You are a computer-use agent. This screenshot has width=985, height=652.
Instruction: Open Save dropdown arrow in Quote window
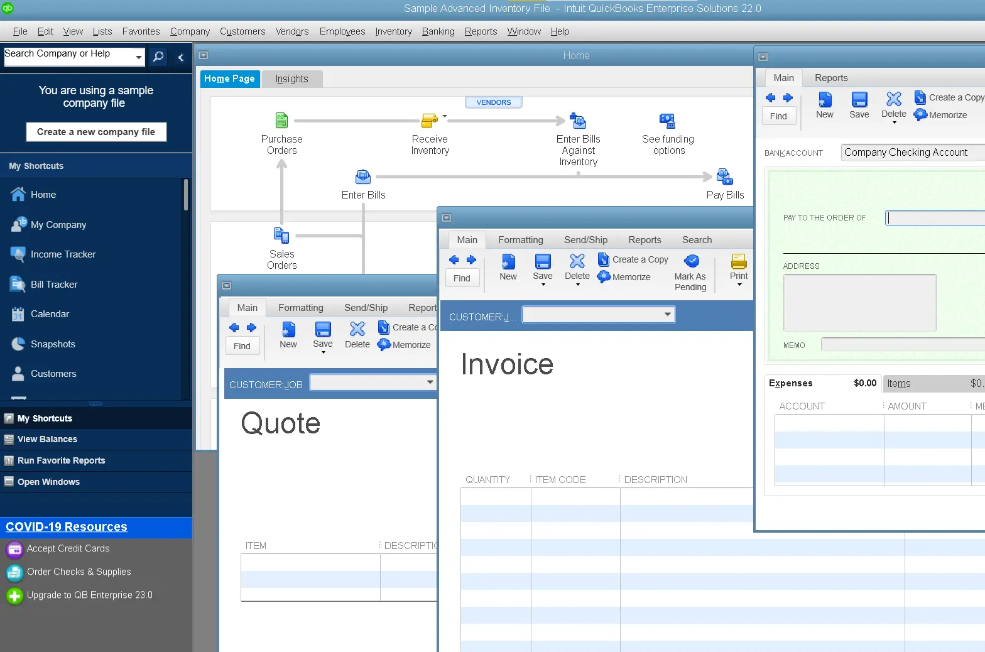point(323,352)
